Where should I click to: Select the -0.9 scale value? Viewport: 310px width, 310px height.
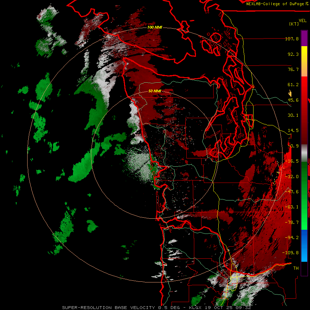(x=293, y=146)
